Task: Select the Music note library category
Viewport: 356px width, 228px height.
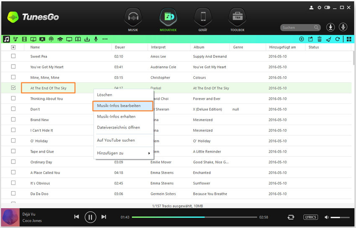Action: 6,39
